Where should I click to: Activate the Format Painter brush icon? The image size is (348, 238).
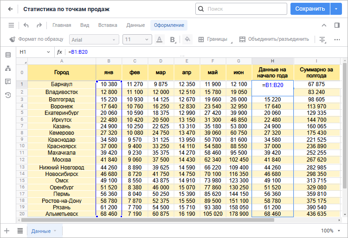12,39
